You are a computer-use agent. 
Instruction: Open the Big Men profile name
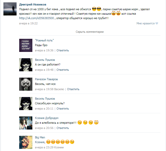click(x=40, y=137)
